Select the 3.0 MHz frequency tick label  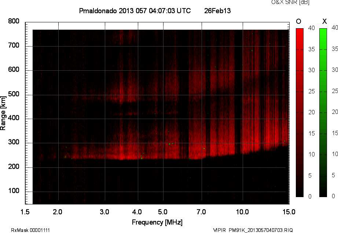click(x=104, y=212)
